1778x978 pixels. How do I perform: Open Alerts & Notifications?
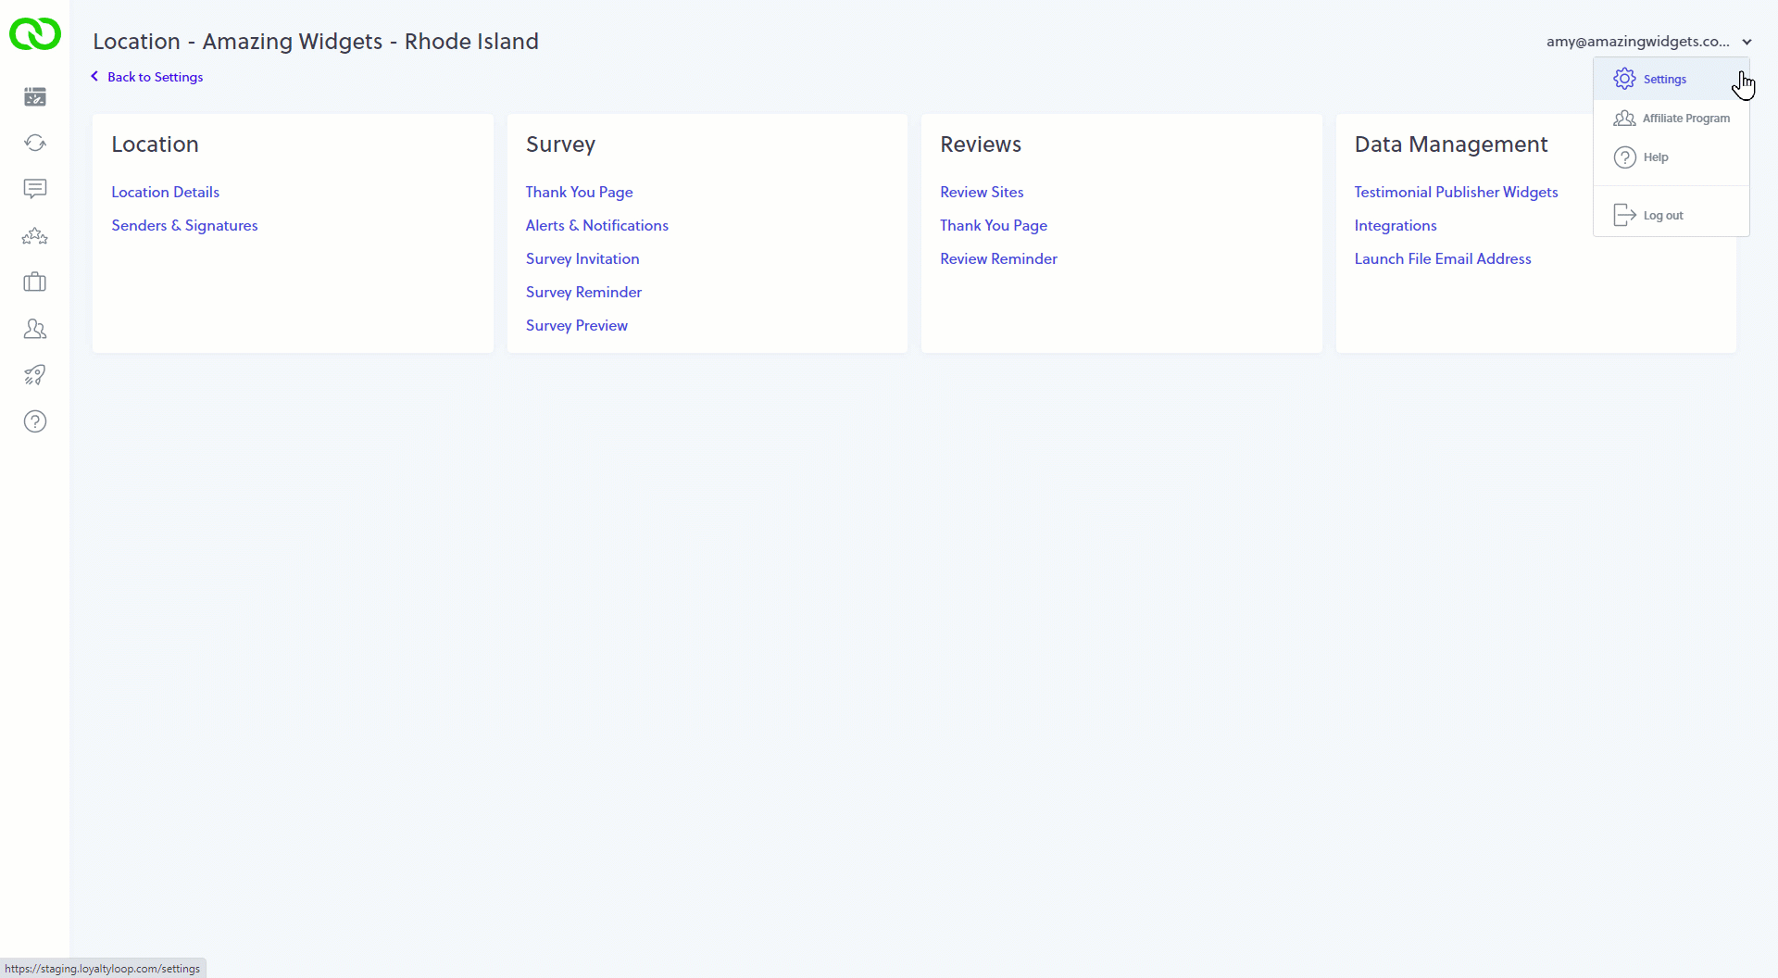(x=596, y=225)
